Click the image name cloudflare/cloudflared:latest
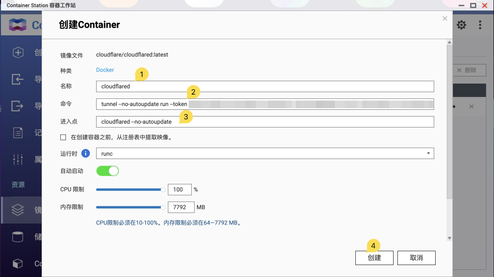This screenshot has width=494, height=277. [132, 55]
